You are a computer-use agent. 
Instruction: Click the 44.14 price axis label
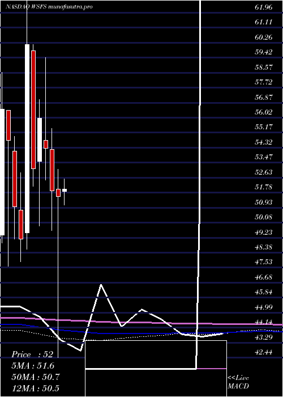click(264, 322)
